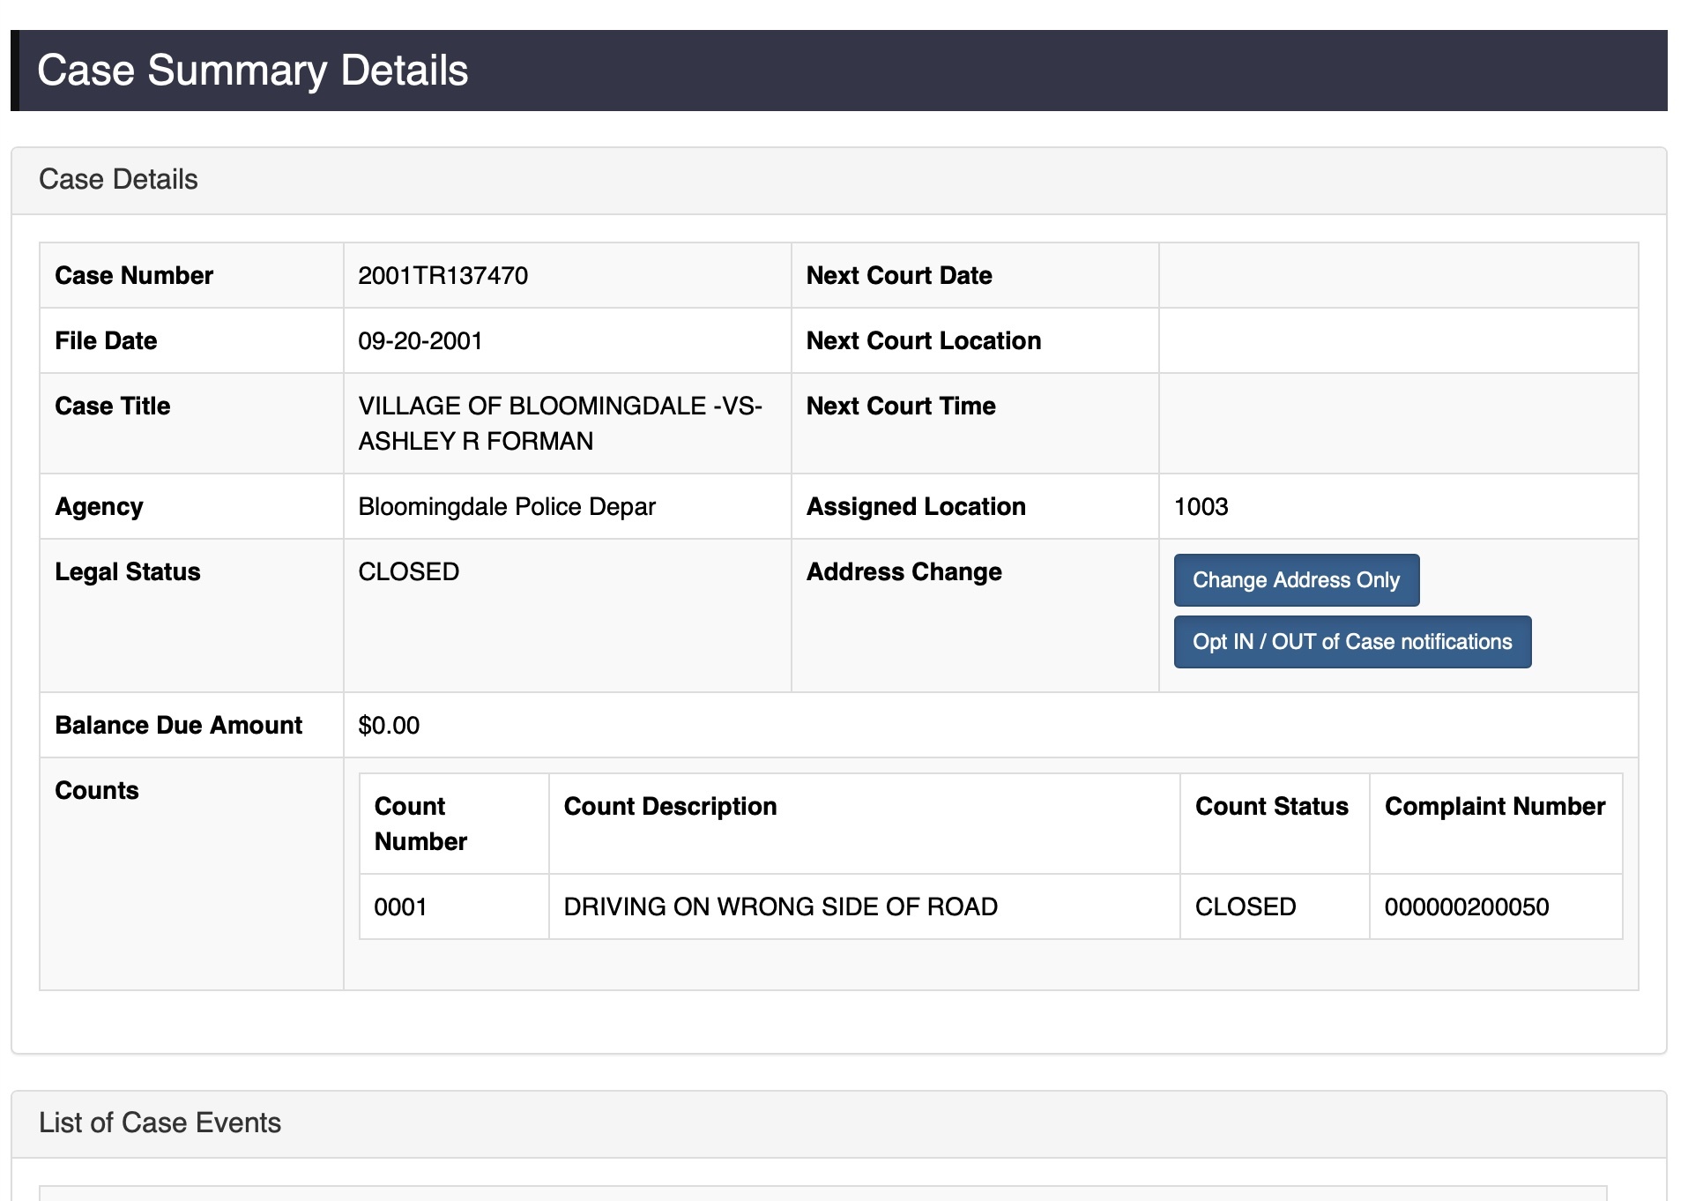The image size is (1703, 1201).
Task: Select case number 2001TR137470
Action: [x=442, y=276]
